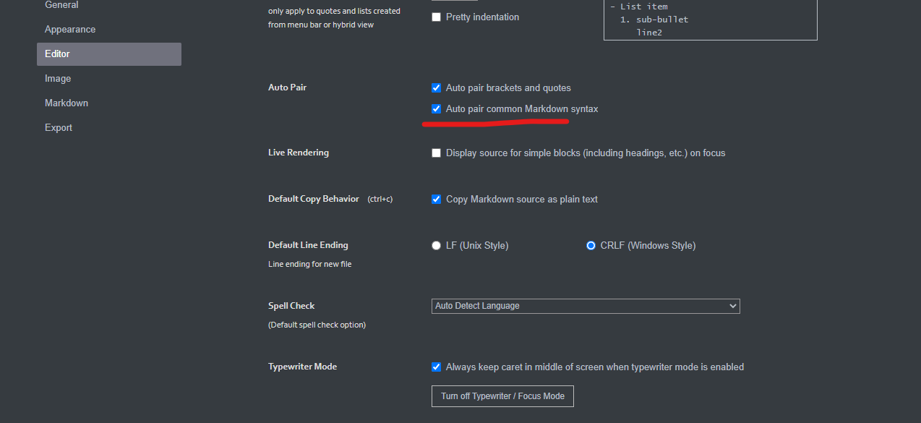Disable Auto pair common Markdown syntax
Screen dimensions: 921x423
tap(437, 109)
